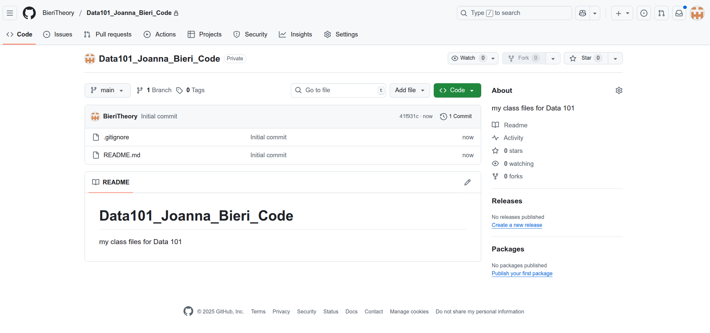710x333 pixels.
Task: Open About settings gear icon
Action: point(619,91)
